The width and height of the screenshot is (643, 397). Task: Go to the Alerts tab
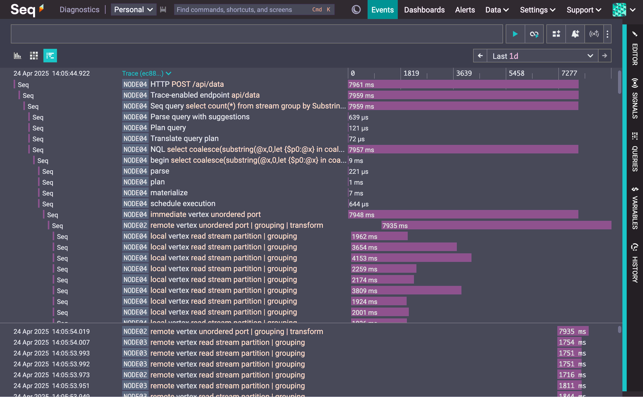pyautogui.click(x=465, y=10)
